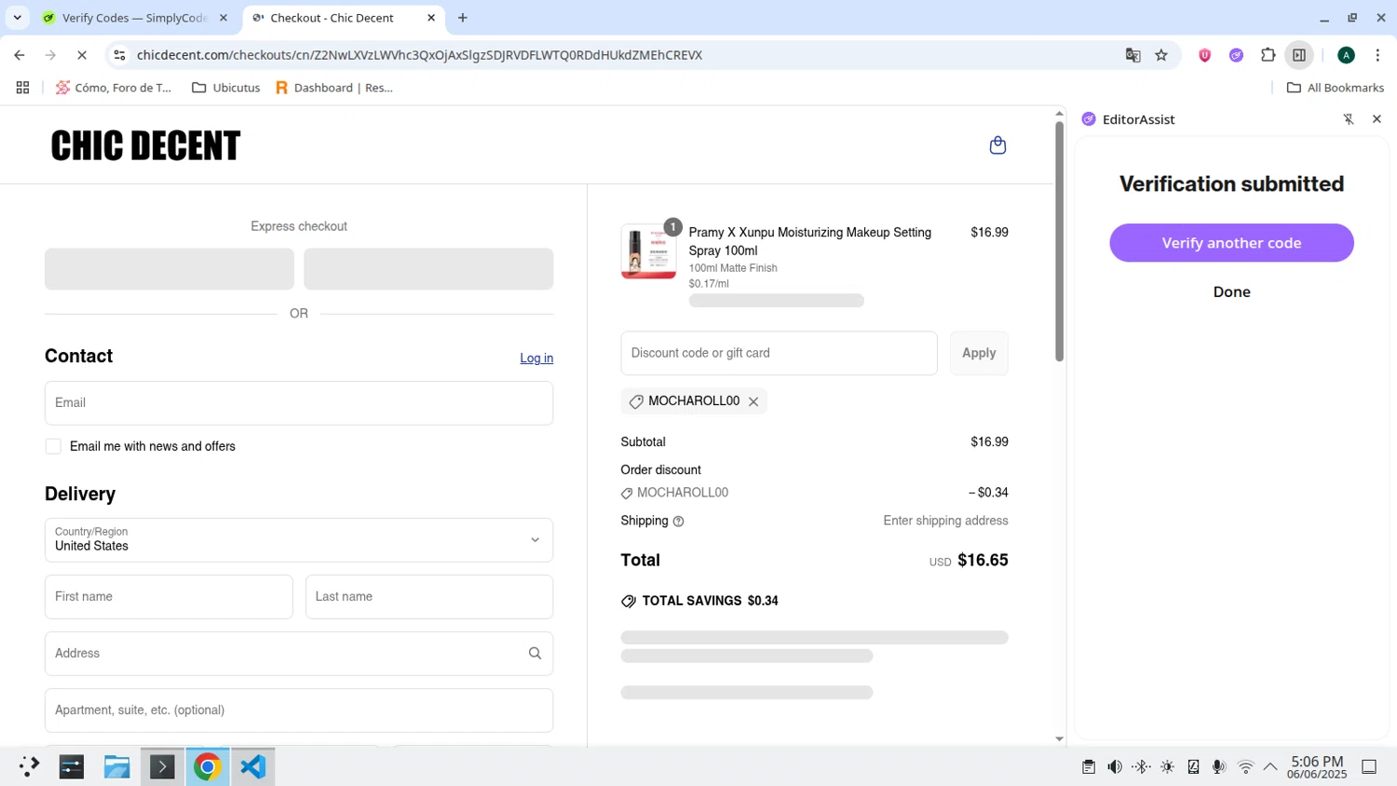Image resolution: width=1397 pixels, height=786 pixels.
Task: Open the clock showing 5:06 PM
Action: click(x=1317, y=767)
